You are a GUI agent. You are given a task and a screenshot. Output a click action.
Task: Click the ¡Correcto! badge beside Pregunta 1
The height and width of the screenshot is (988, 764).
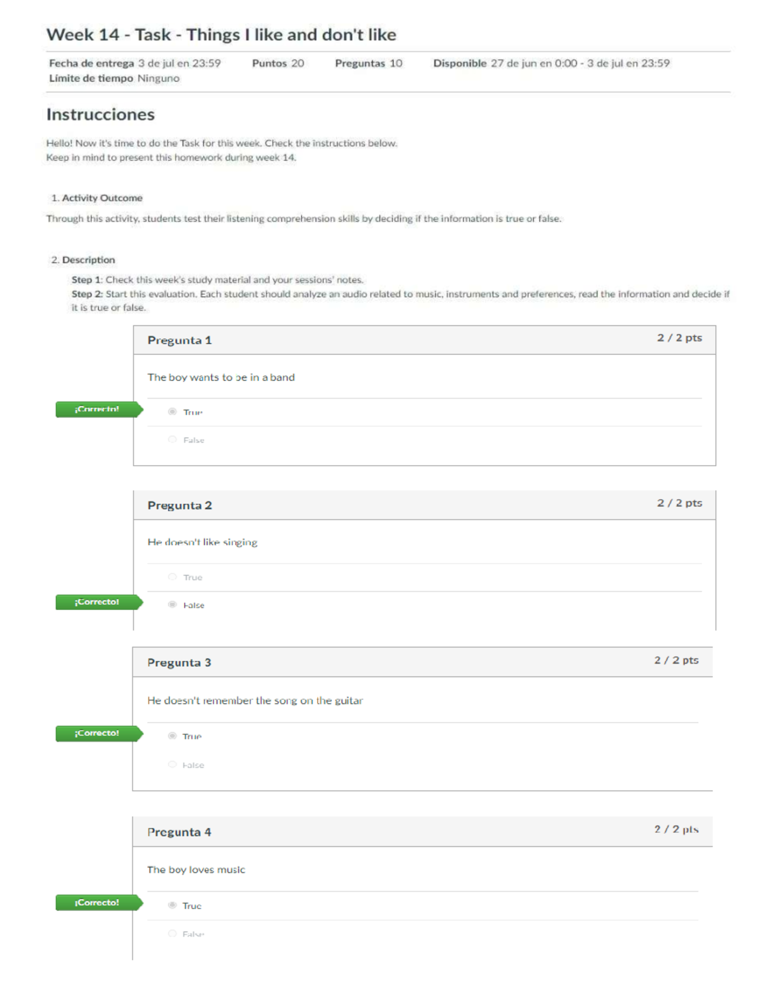97,409
